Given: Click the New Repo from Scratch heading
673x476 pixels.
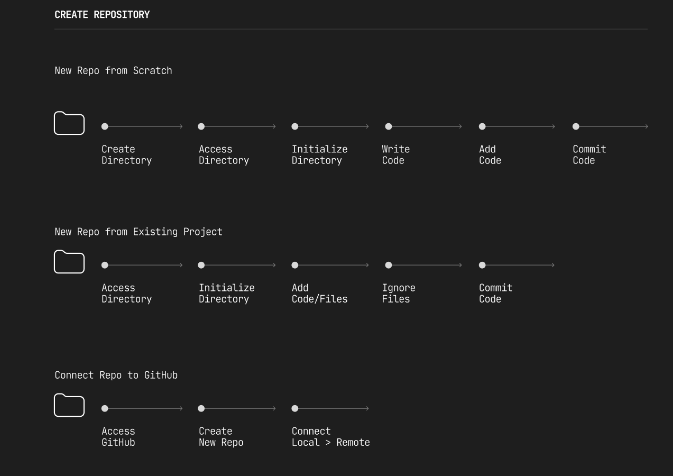Looking at the screenshot, I should click(113, 71).
